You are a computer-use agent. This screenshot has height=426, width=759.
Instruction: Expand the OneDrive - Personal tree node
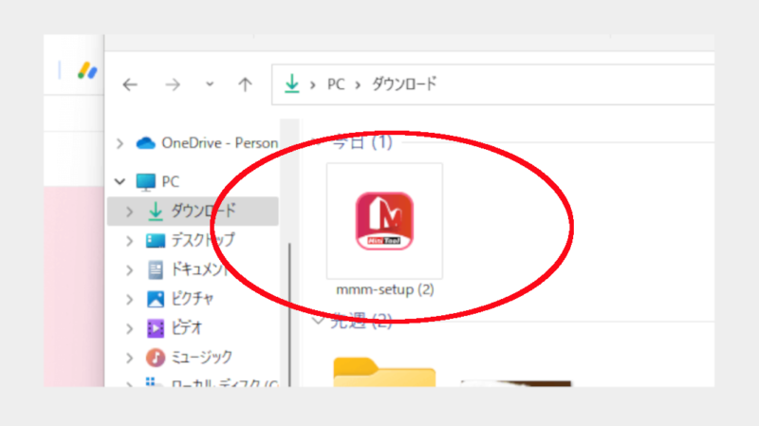coord(120,143)
